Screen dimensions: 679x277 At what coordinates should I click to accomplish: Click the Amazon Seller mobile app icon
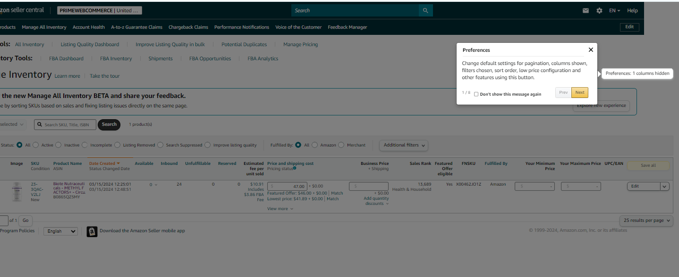point(92,231)
